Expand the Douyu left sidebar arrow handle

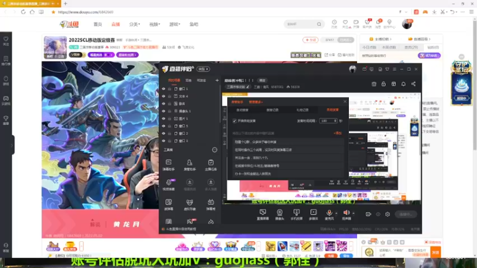12,145
